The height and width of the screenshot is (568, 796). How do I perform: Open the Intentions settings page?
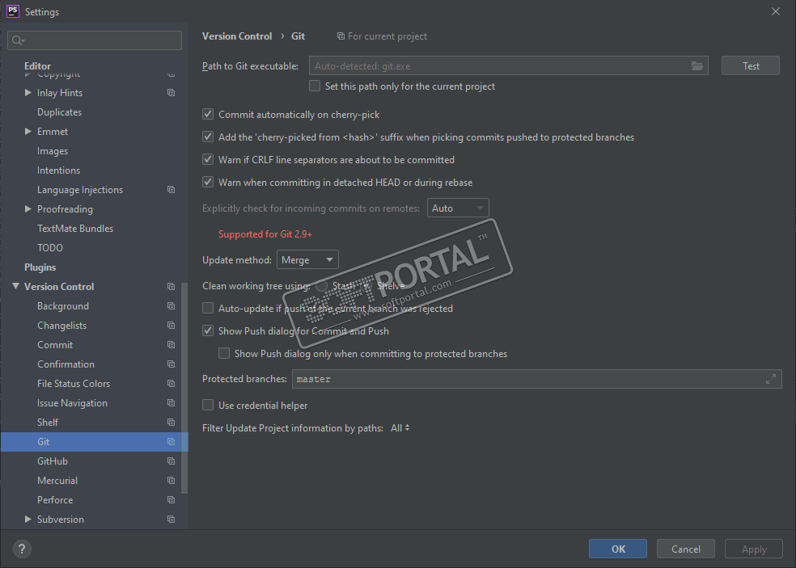(x=58, y=170)
